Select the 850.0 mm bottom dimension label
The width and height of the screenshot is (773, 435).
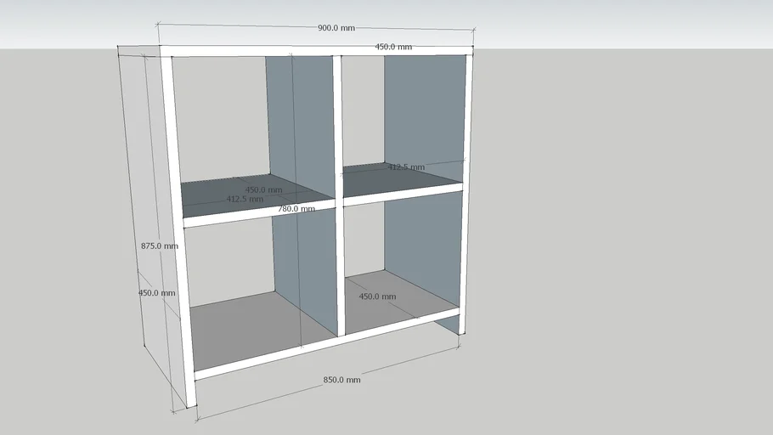(341, 380)
